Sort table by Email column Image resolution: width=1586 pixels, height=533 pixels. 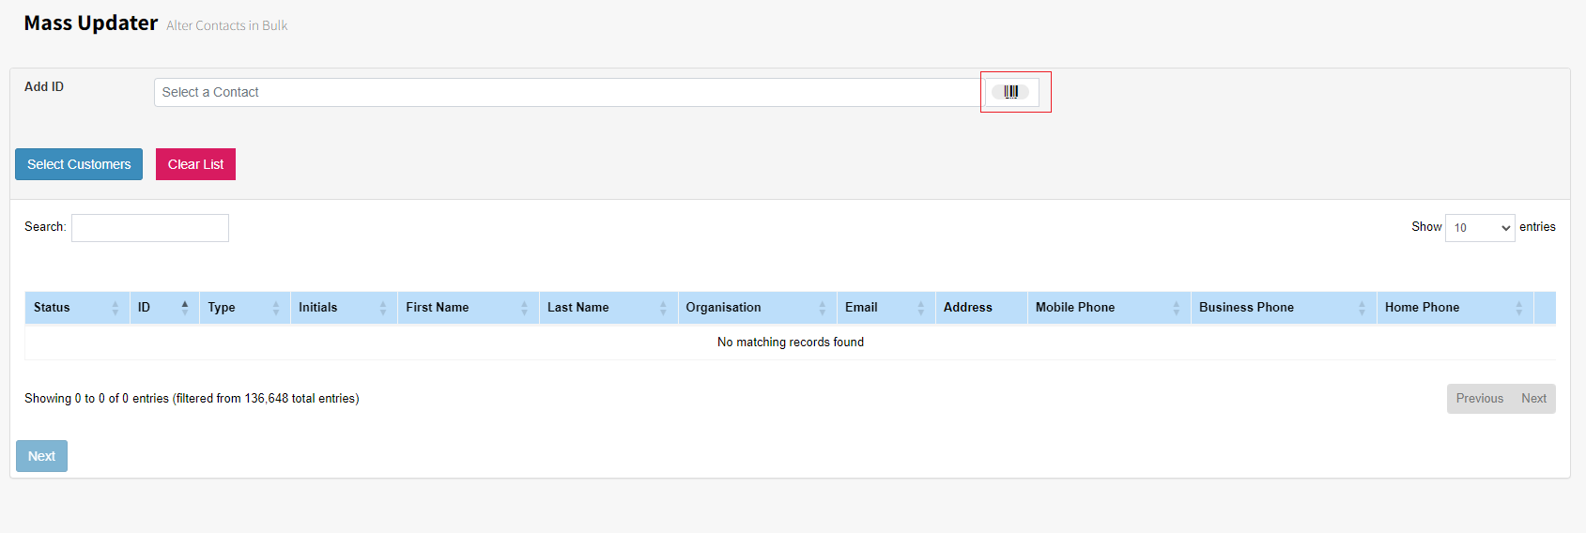(x=885, y=308)
